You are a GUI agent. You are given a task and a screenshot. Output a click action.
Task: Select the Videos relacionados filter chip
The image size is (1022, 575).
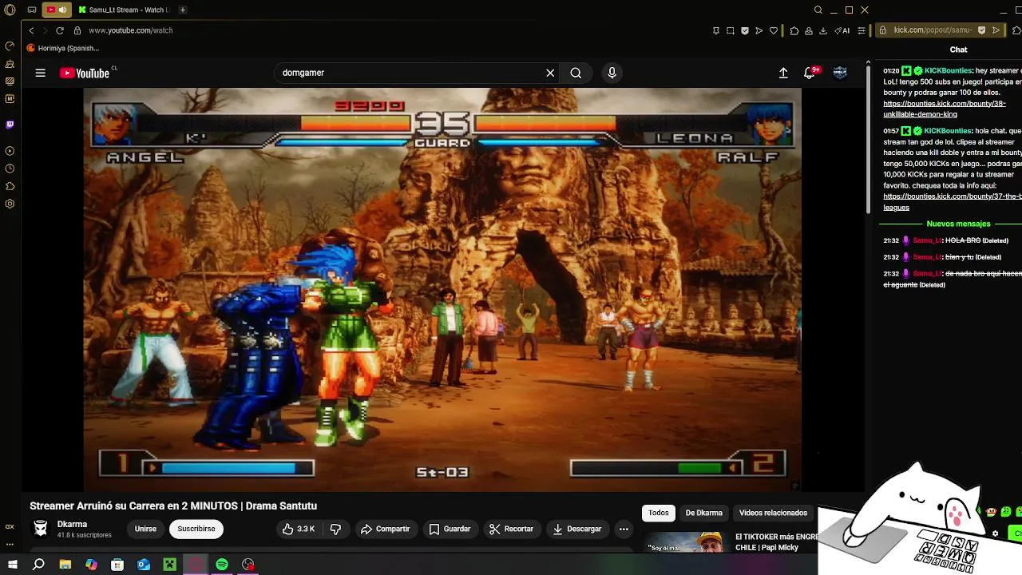click(x=773, y=513)
